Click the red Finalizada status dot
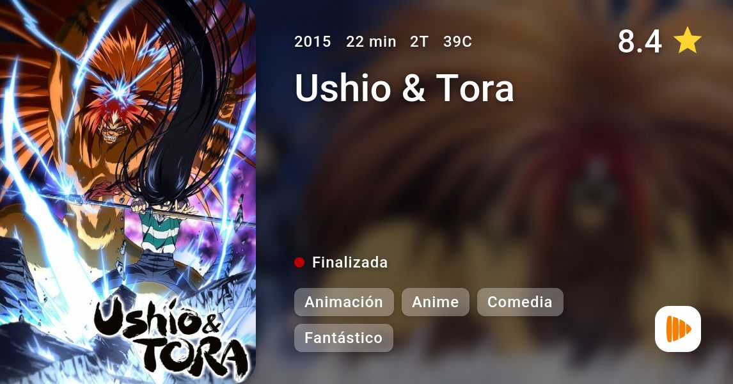733x384 pixels. (x=299, y=262)
